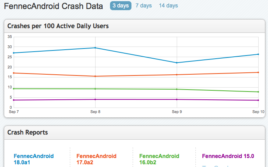Click the orange line's Sep 8 data point

tap(96, 76)
